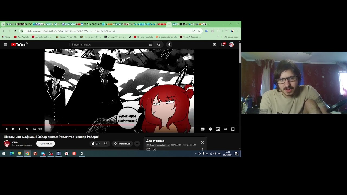This screenshot has height=195, width=347.
Task: Open the YouTube guide hamburger menu
Action: (x=5, y=44)
